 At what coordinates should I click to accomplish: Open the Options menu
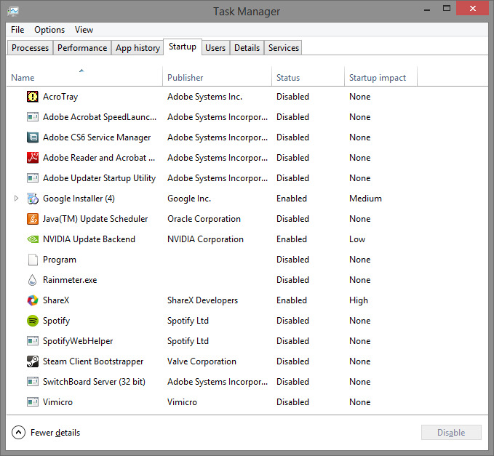pyautogui.click(x=49, y=30)
